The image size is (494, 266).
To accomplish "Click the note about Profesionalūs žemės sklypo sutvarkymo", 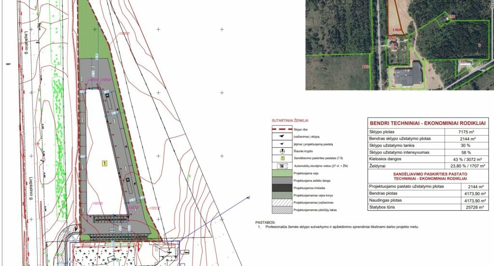I will [x=342, y=227].
